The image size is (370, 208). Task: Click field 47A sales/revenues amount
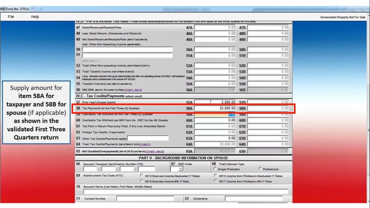click(x=215, y=27)
